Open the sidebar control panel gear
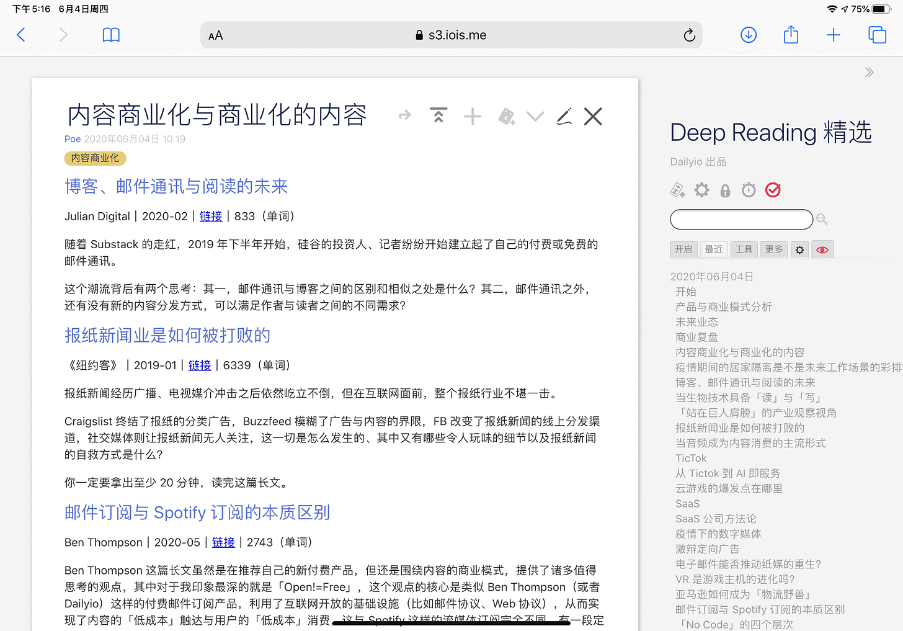 [x=701, y=190]
